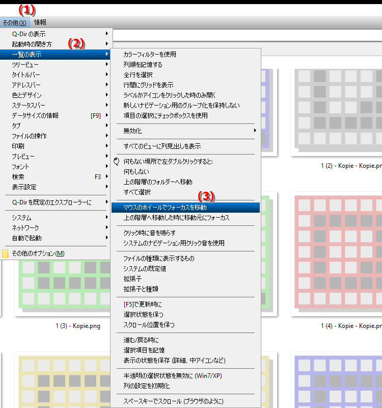382x408 pixels.
Task: Open the プレビュー submenu
Action: (56, 157)
